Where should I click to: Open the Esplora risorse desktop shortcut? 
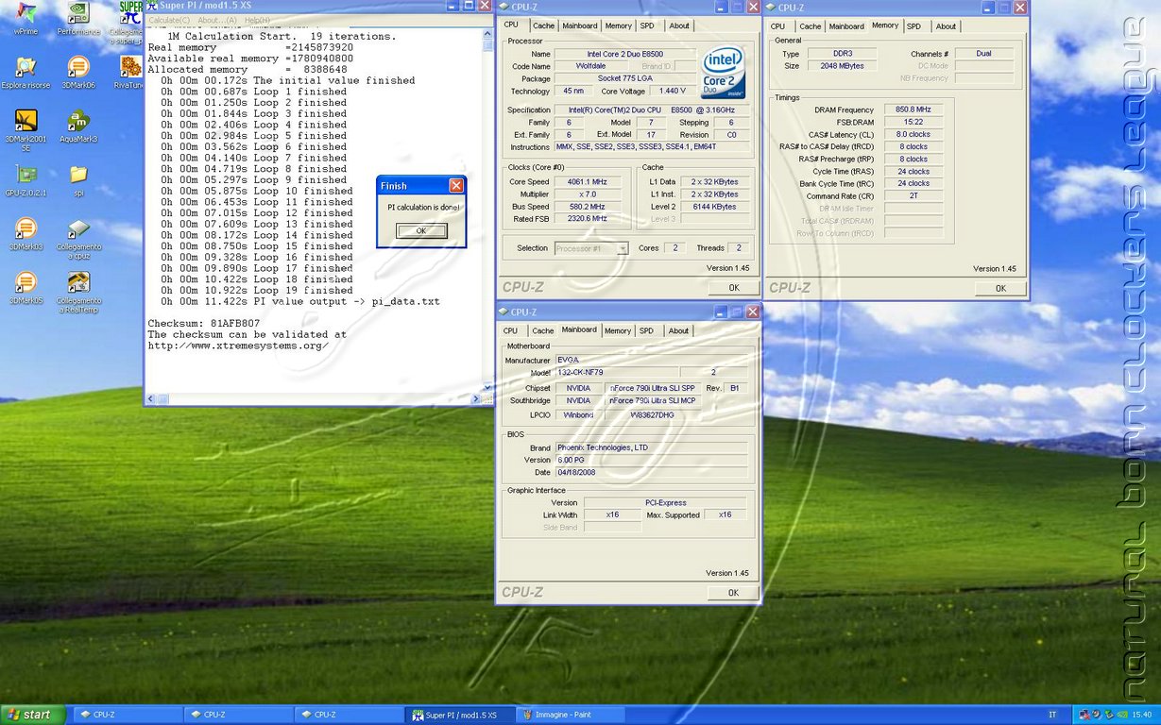click(x=26, y=73)
